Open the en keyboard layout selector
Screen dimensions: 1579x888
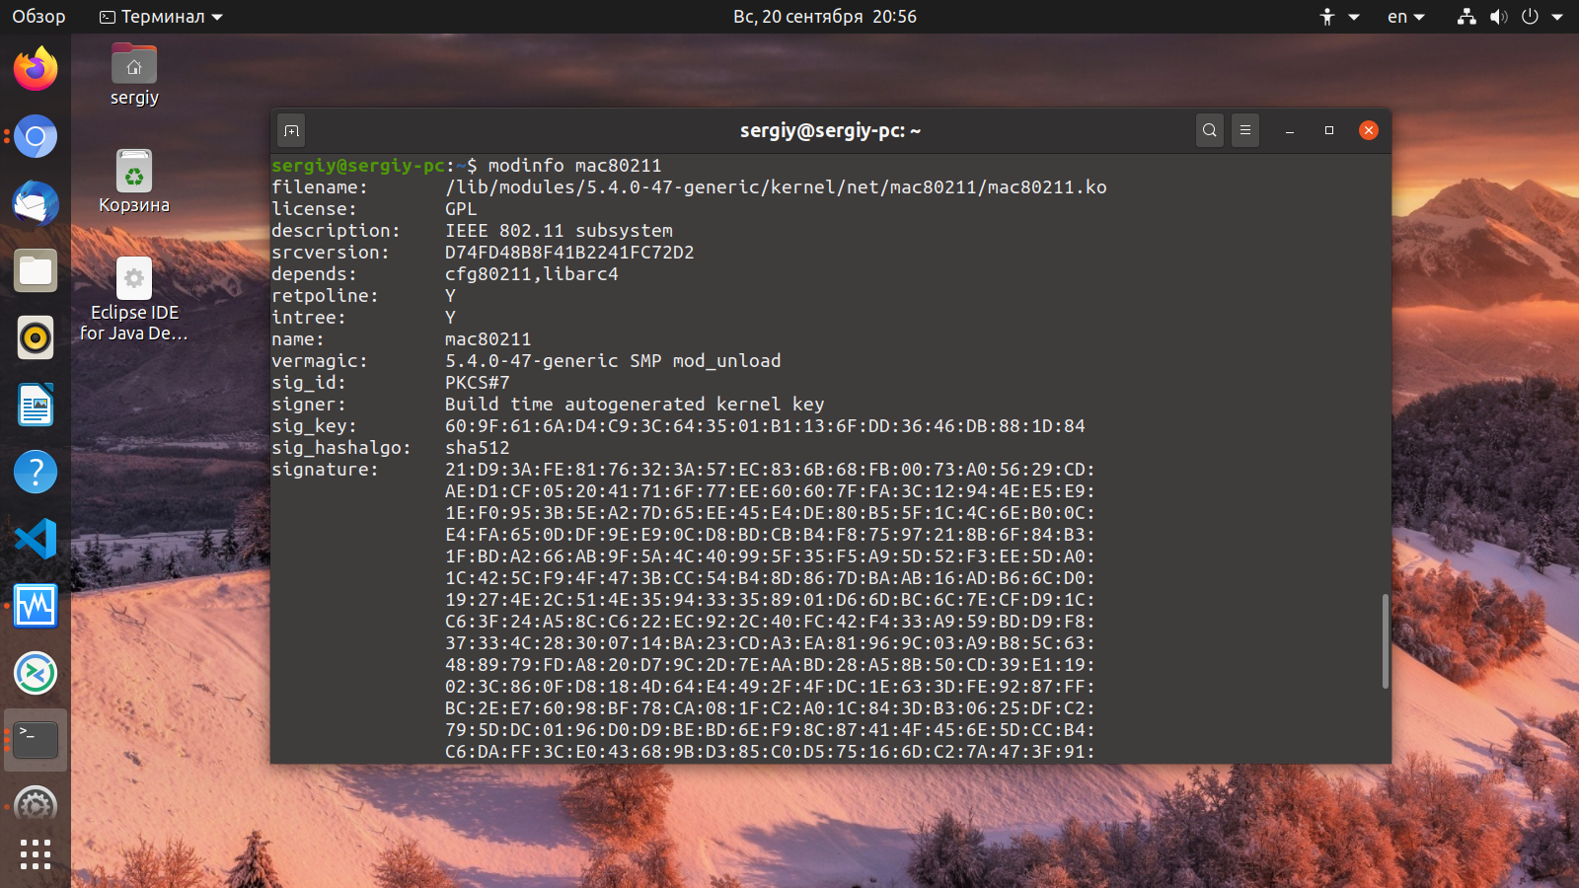(x=1406, y=17)
